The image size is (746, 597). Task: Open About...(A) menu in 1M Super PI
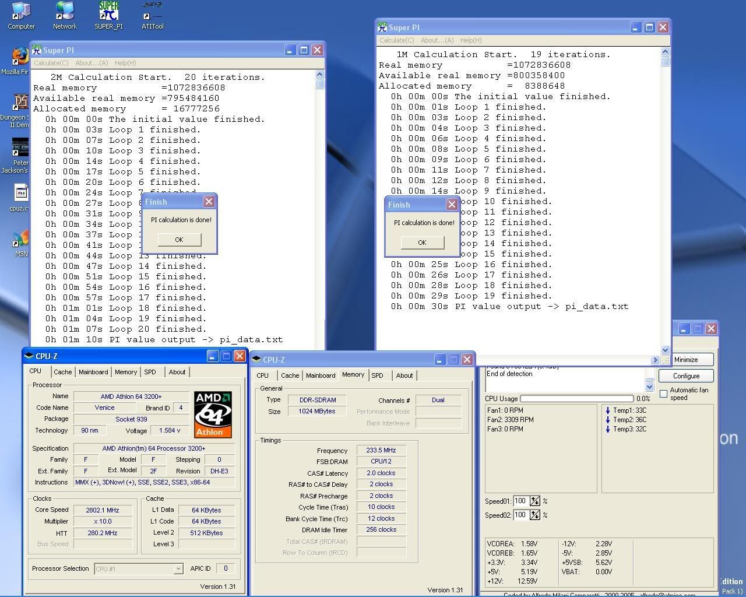pos(437,40)
